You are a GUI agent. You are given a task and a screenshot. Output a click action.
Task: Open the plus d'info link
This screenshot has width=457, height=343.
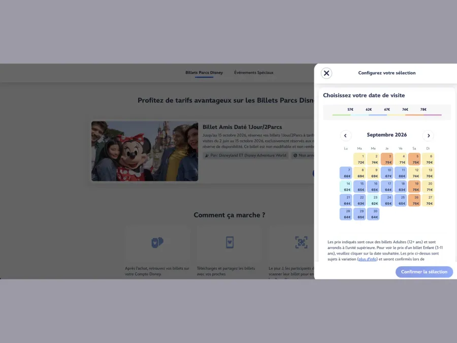(367, 259)
